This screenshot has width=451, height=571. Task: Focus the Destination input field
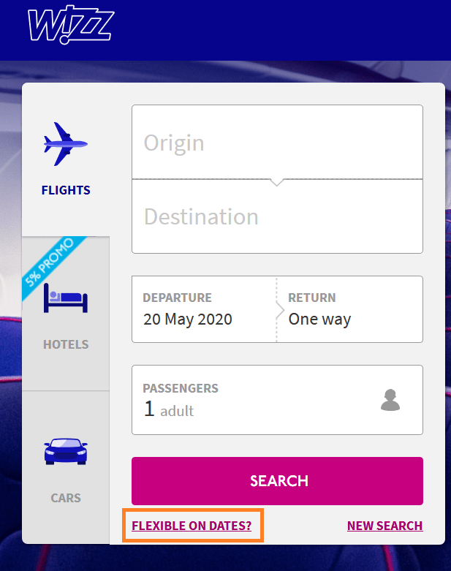[277, 216]
